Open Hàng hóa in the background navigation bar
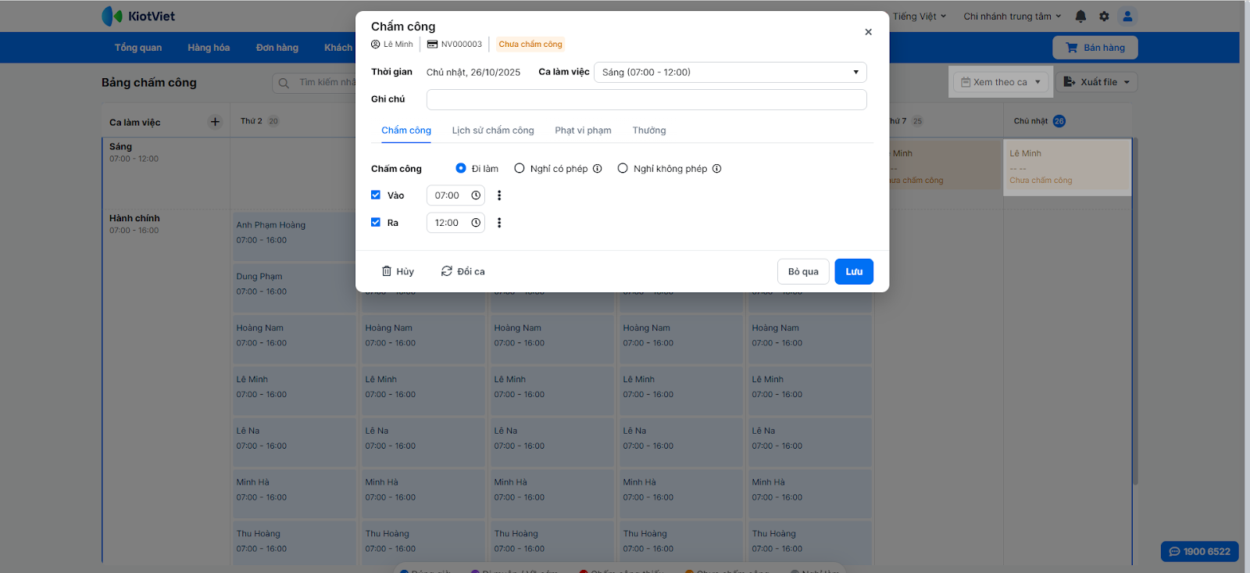The width and height of the screenshot is (1250, 573). (209, 48)
